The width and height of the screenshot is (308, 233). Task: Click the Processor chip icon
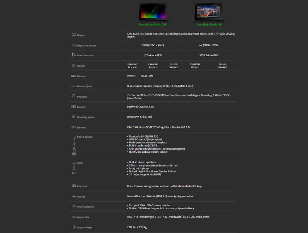tap(74, 96)
